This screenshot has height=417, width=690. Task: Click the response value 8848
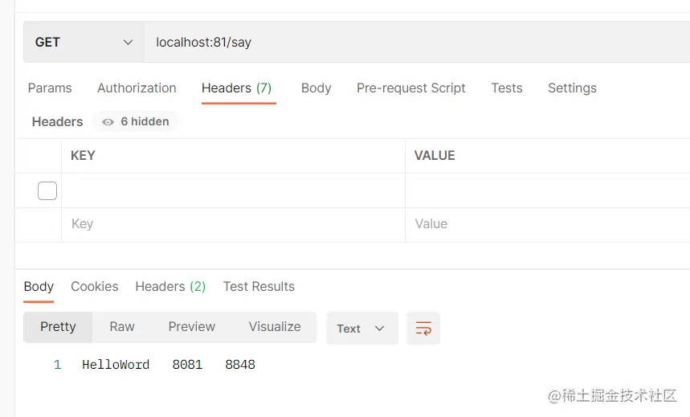240,365
